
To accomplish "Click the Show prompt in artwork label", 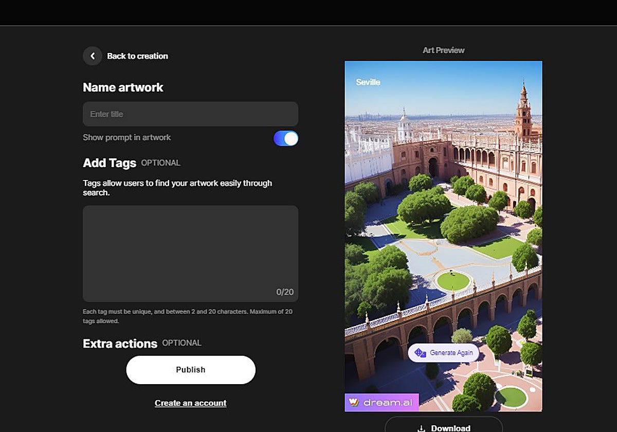I will click(127, 138).
